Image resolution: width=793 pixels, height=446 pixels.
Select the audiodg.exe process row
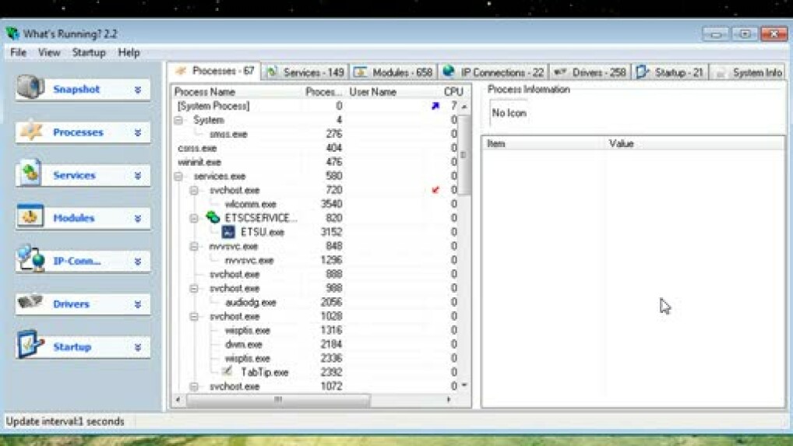pos(250,303)
